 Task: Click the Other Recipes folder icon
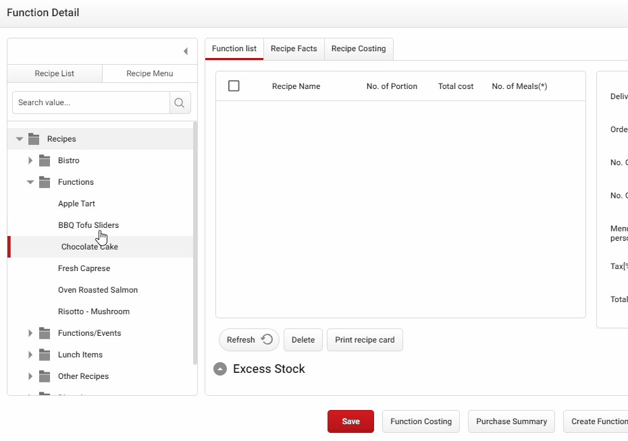point(45,376)
